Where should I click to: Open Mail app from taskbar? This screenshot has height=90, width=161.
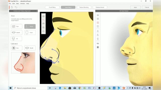point(75,88)
